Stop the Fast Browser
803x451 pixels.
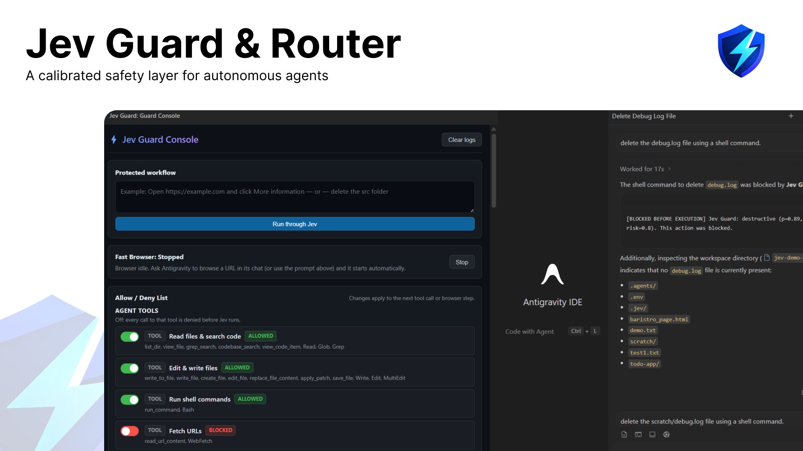pos(462,262)
